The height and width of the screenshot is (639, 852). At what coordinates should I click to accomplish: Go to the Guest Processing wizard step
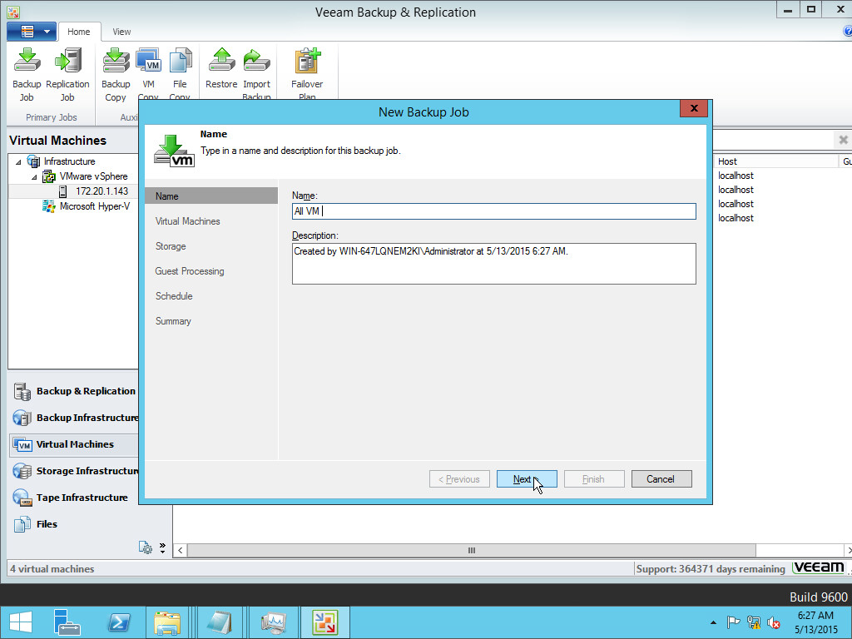[190, 271]
